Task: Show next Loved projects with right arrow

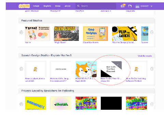Action: point(152,104)
